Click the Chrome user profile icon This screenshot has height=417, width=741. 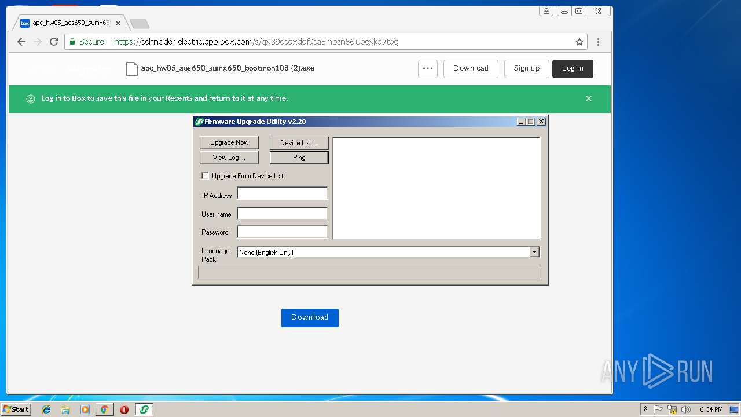[x=546, y=11]
